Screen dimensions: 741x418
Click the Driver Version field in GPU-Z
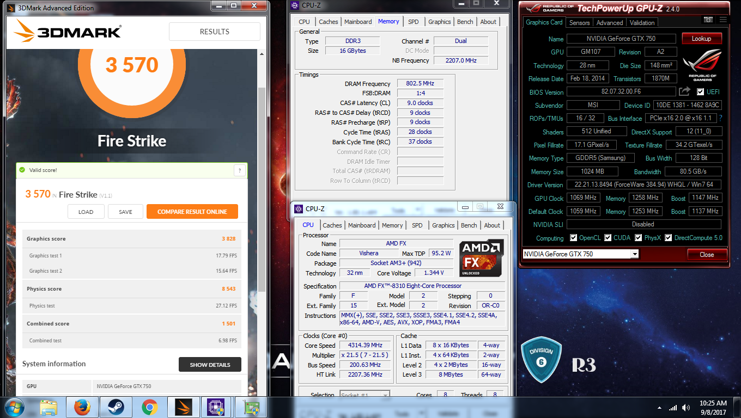(644, 185)
